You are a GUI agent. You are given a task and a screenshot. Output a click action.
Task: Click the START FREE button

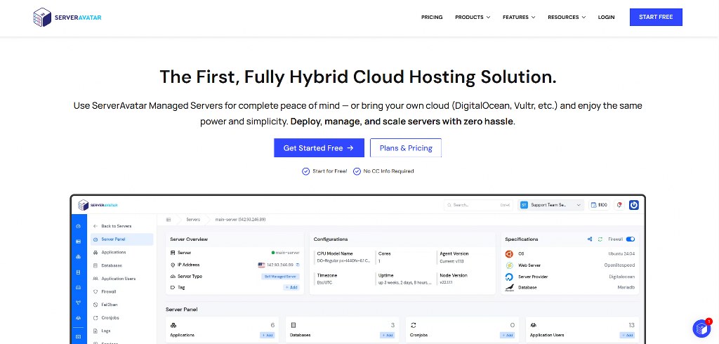(656, 17)
